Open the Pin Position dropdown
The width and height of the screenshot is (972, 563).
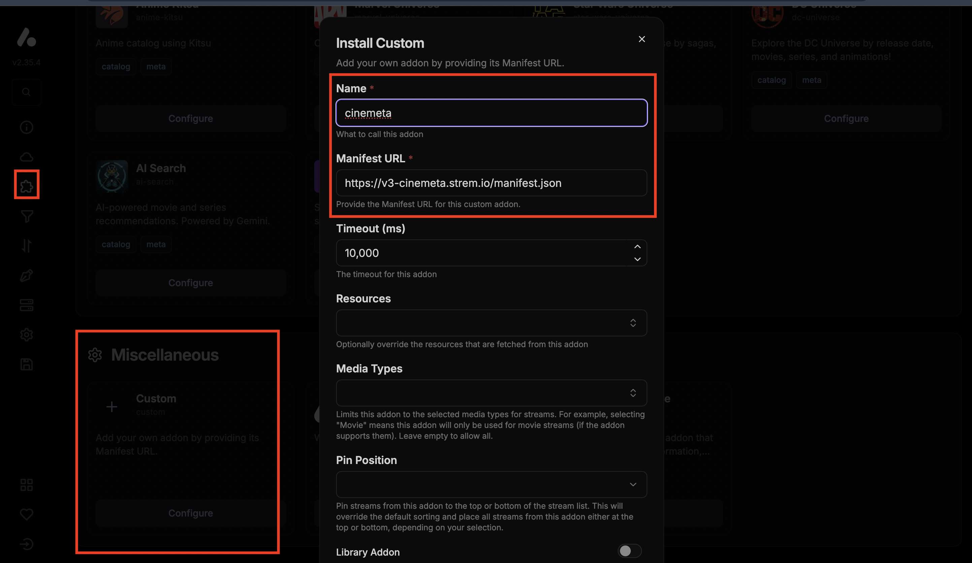click(x=491, y=484)
